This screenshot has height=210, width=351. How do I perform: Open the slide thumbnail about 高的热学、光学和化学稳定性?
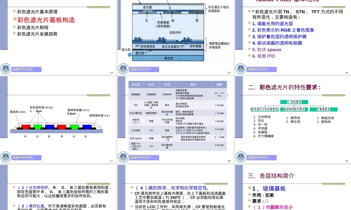pos(175,187)
